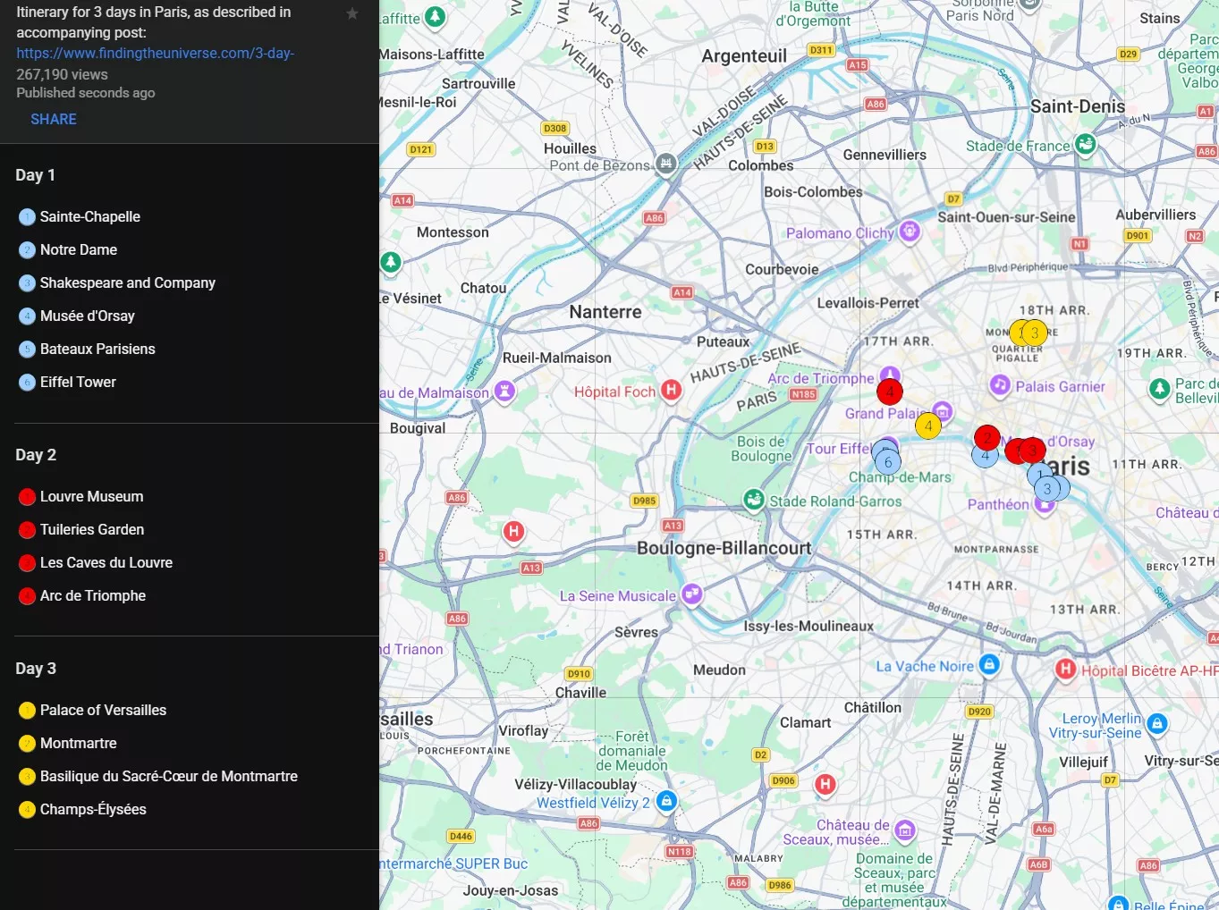This screenshot has width=1219, height=910.
Task: Select Louvre Museum in Day 2
Action: 91,496
